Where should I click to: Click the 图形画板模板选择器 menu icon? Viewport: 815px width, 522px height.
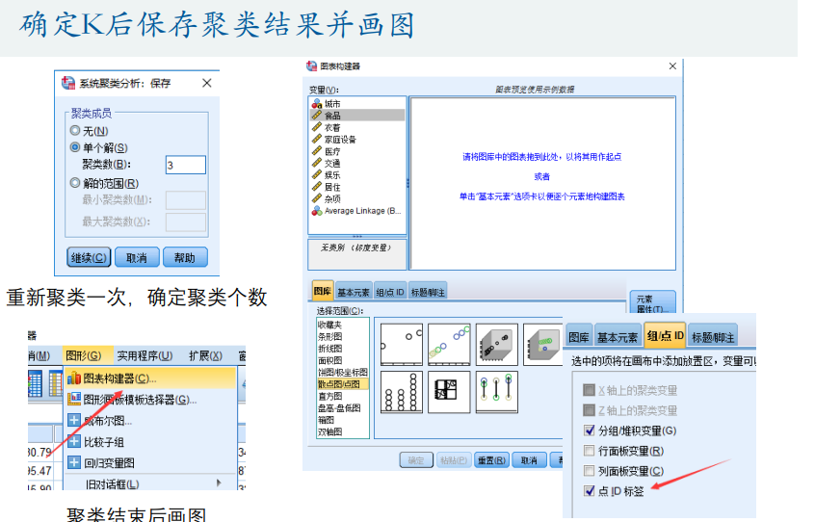coord(73,399)
